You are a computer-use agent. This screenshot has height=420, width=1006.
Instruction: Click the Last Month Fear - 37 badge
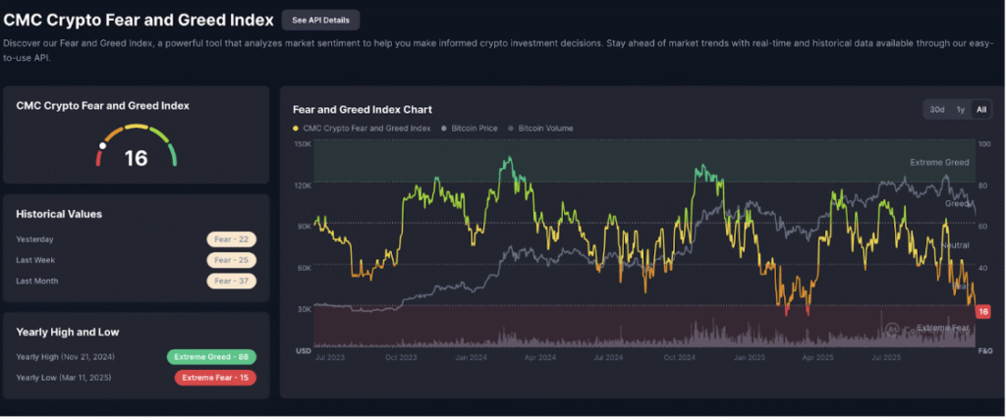pyautogui.click(x=231, y=281)
